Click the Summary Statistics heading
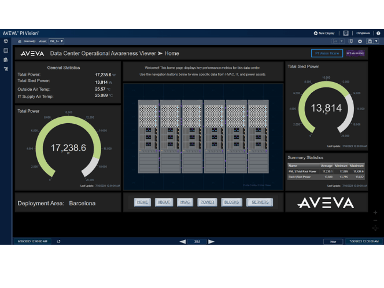The height and width of the screenshot is (288, 384). click(x=305, y=157)
